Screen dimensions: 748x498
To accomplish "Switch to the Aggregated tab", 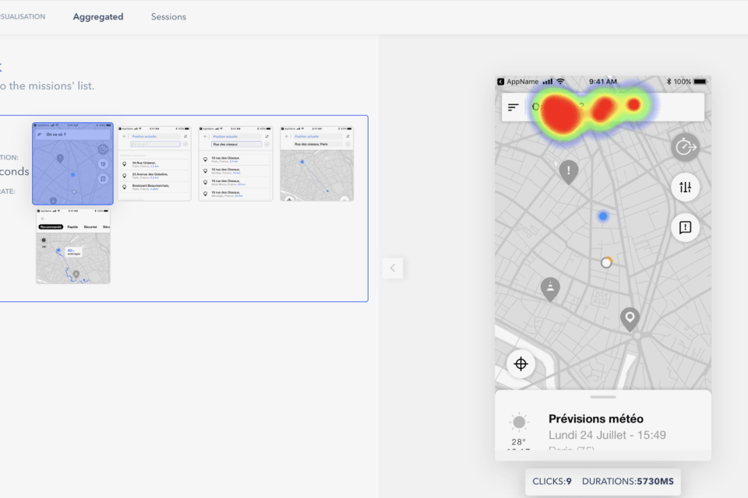I will pyautogui.click(x=98, y=16).
